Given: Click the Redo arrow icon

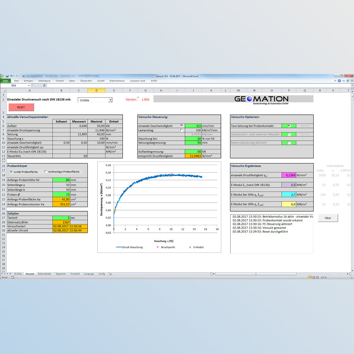Looking at the screenshot, I should [x=17, y=76].
